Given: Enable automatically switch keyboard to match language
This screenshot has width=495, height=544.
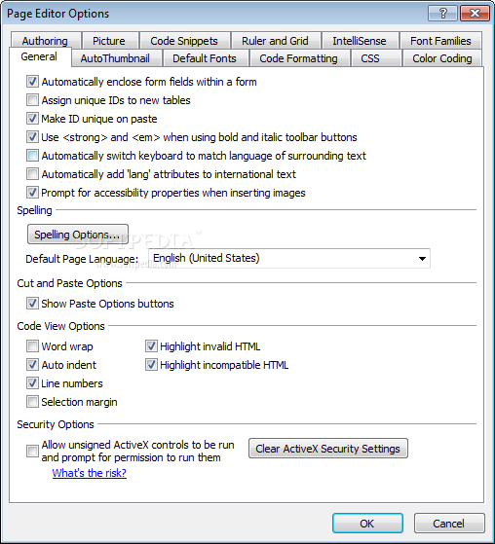Looking at the screenshot, I should coord(32,156).
